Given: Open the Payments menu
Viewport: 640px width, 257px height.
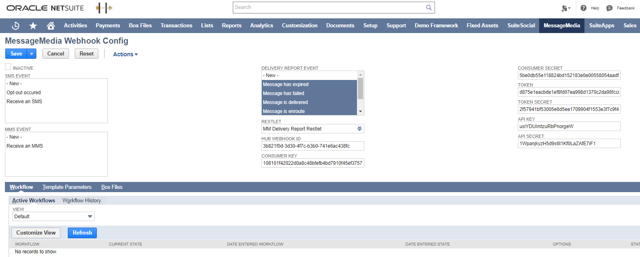Looking at the screenshot, I should pyautogui.click(x=108, y=26).
